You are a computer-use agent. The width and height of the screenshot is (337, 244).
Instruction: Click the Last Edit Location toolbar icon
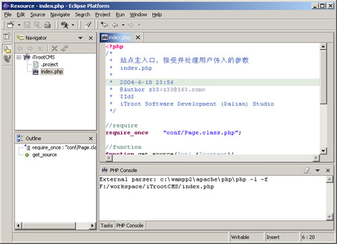[x=104, y=25]
